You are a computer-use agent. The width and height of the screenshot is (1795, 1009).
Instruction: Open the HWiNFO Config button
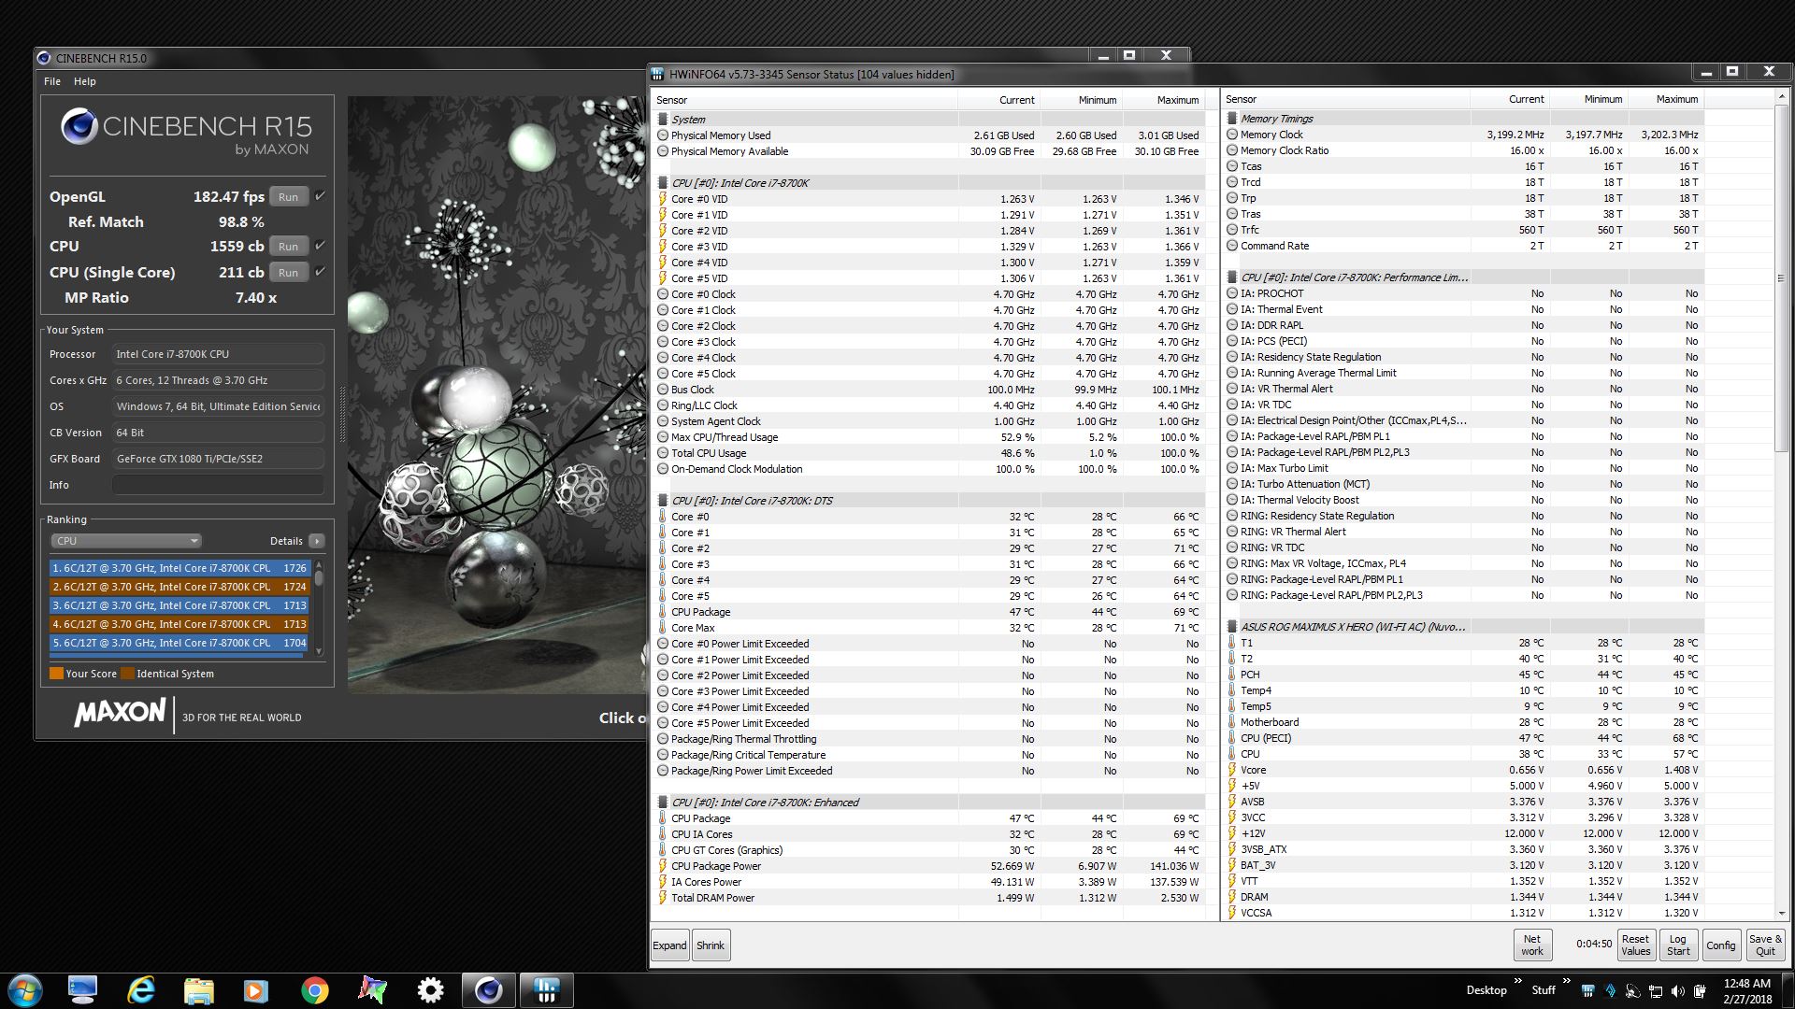click(x=1720, y=945)
